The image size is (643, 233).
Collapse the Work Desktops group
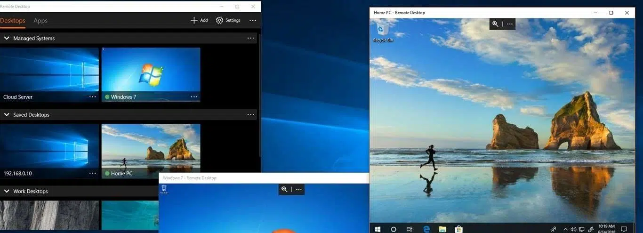tap(7, 191)
